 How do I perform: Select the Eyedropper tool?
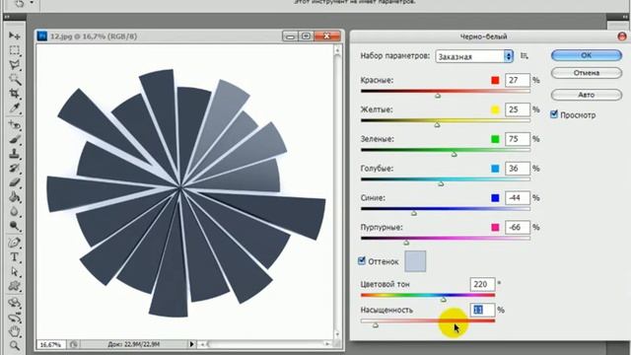click(x=15, y=107)
